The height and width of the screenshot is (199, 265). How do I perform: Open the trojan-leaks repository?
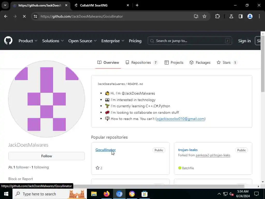(x=188, y=150)
